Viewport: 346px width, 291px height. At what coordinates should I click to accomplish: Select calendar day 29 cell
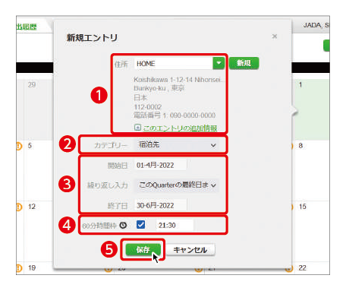click(x=39, y=109)
